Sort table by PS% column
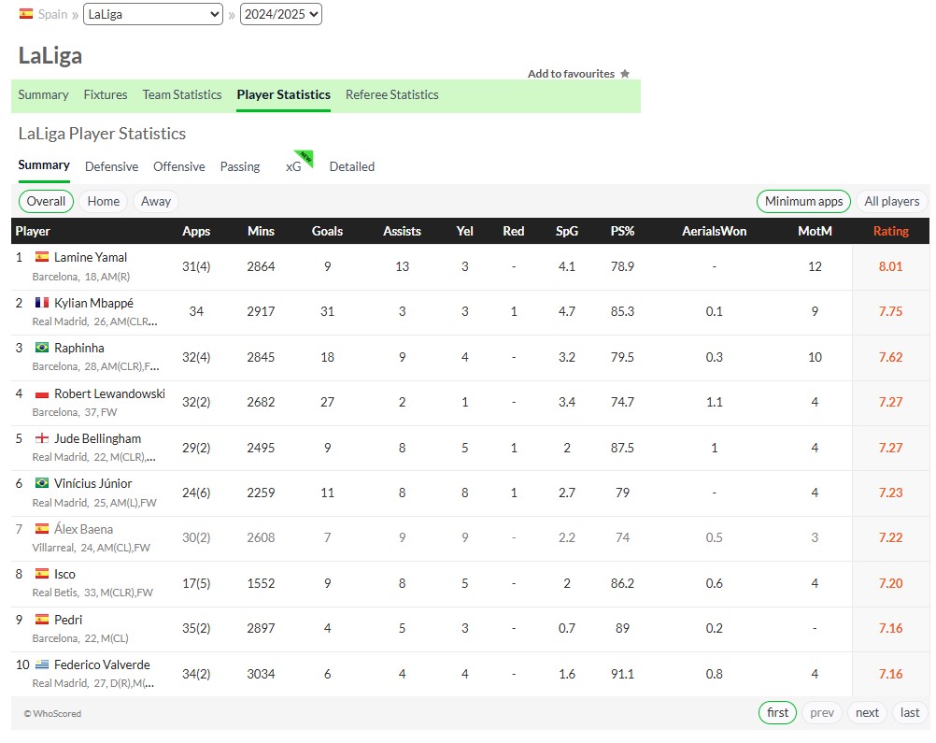Viewport: 936px width, 743px height. 622,231
